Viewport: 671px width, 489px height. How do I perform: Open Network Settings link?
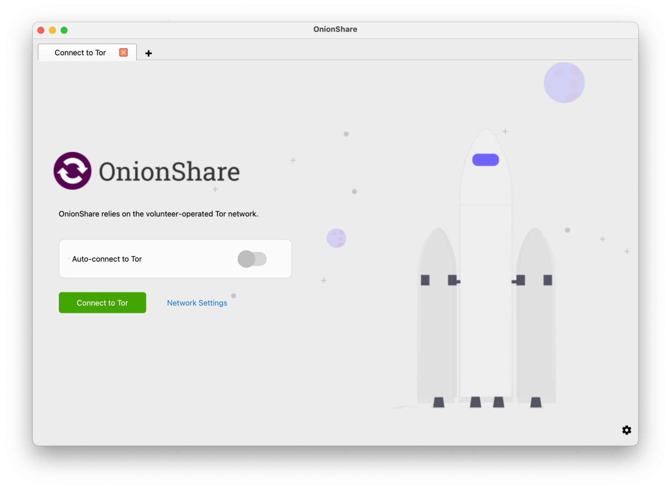coord(197,303)
